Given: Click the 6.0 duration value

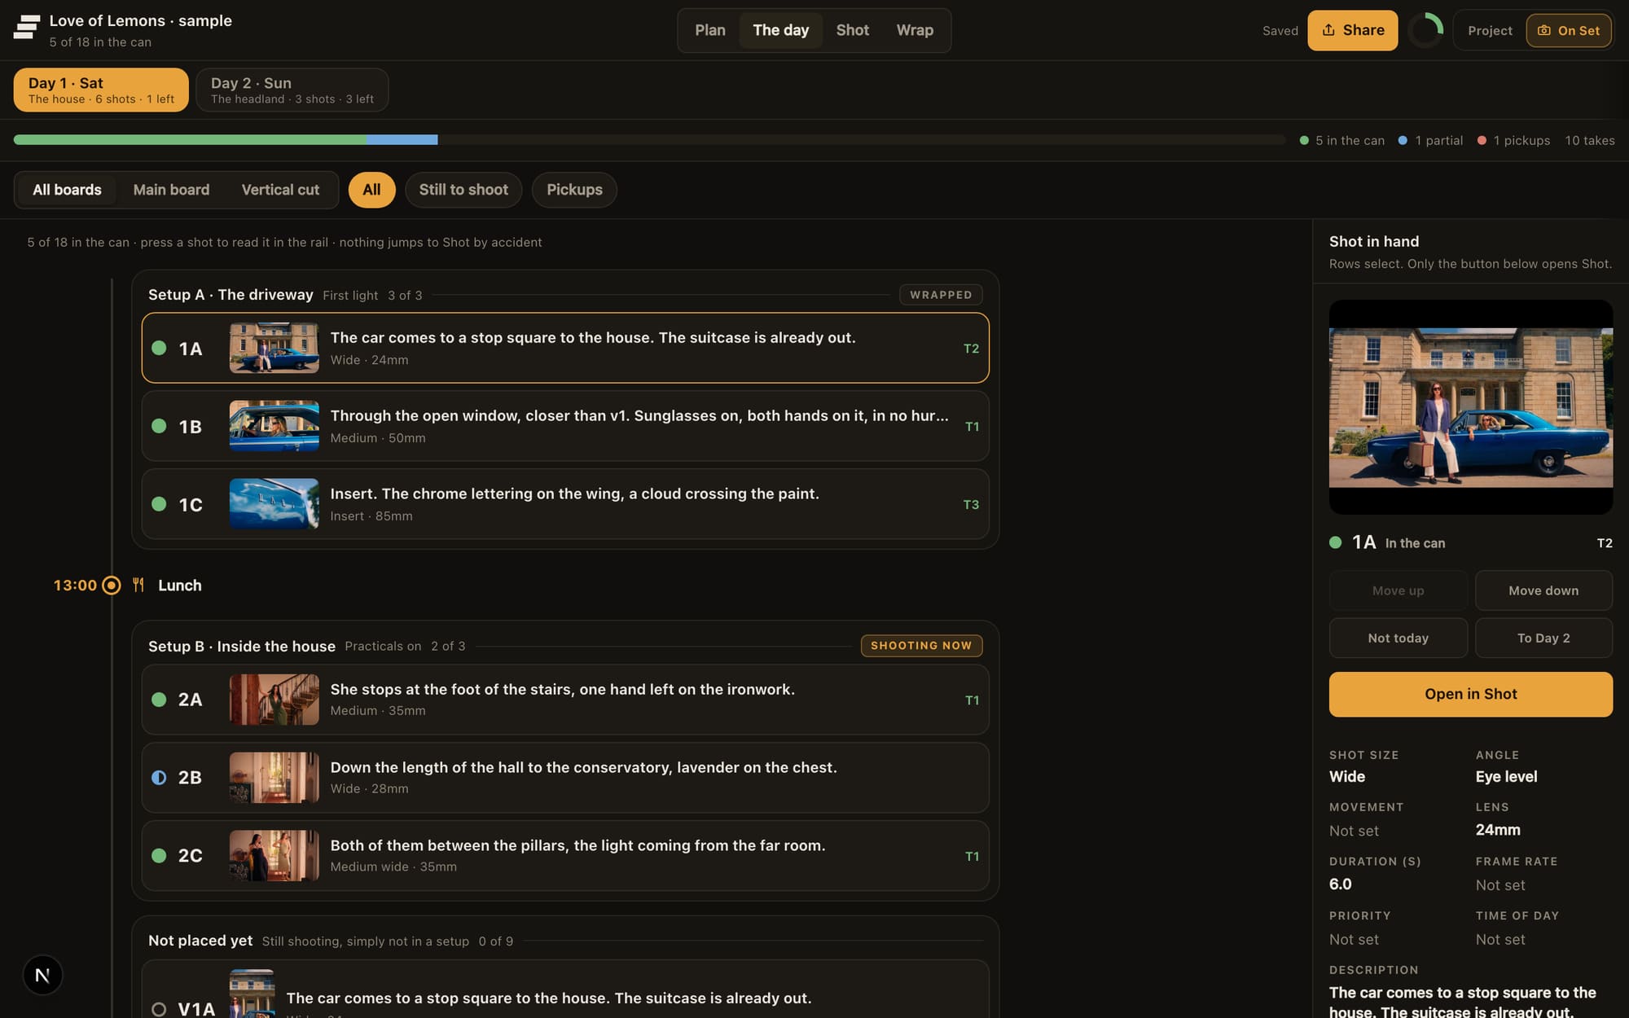Looking at the screenshot, I should click(x=1341, y=884).
